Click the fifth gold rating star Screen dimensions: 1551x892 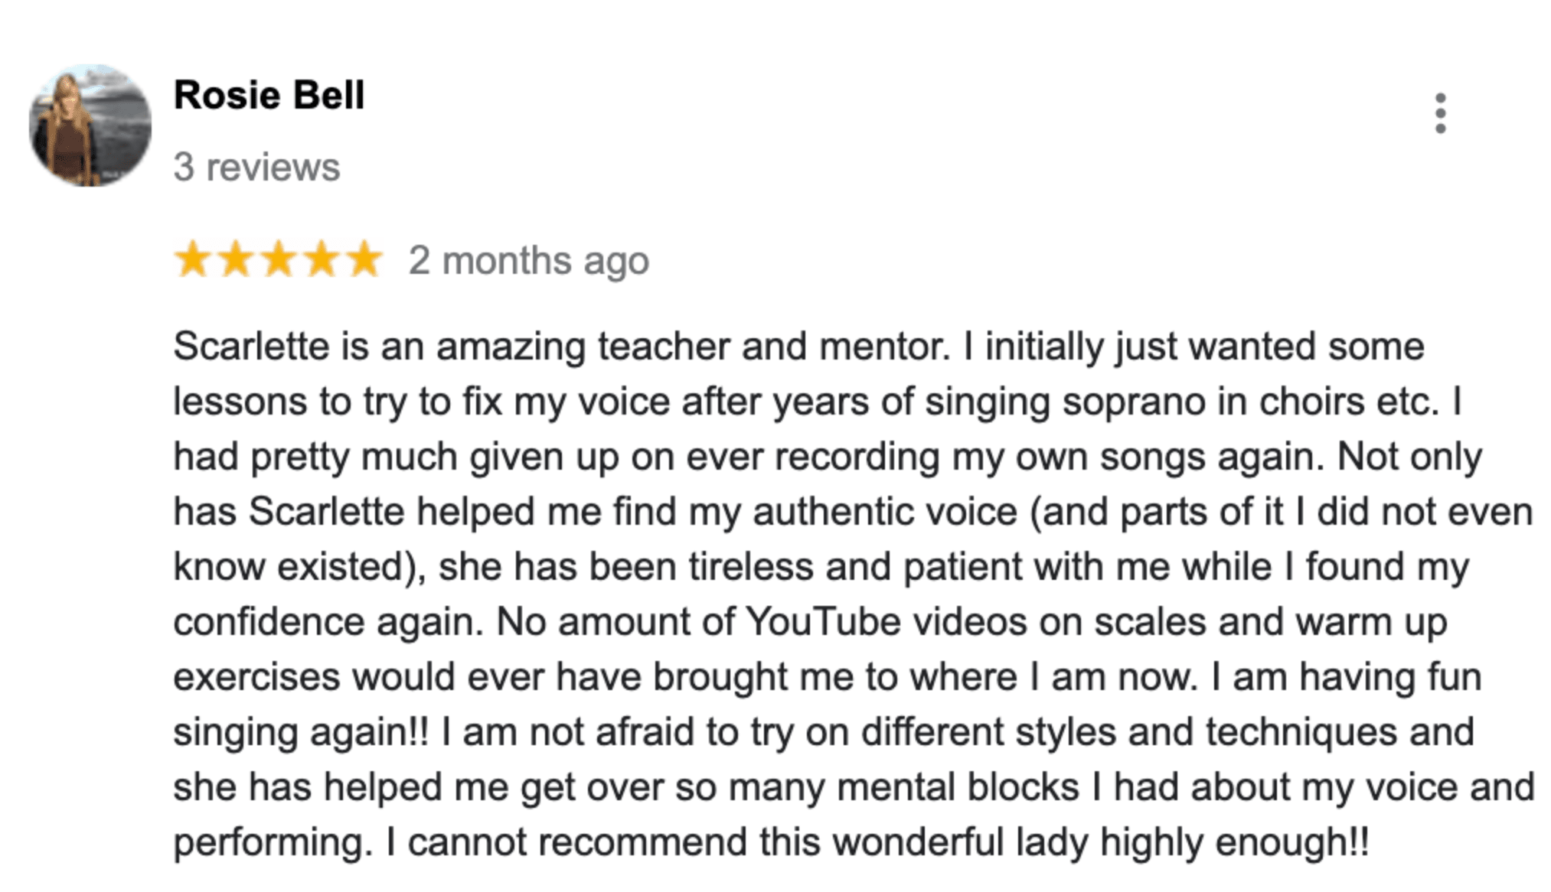(x=364, y=259)
